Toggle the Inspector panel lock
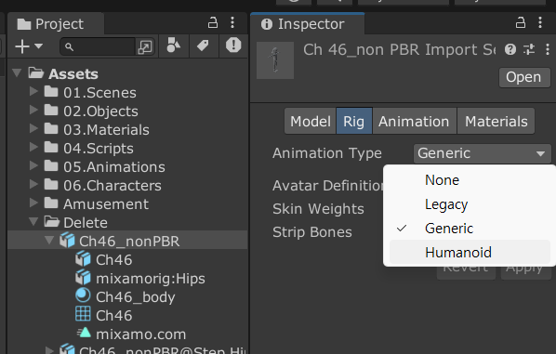The height and width of the screenshot is (354, 556). [x=520, y=22]
